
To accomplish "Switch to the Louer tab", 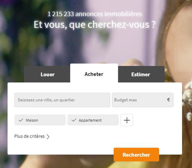I will [47, 74].
